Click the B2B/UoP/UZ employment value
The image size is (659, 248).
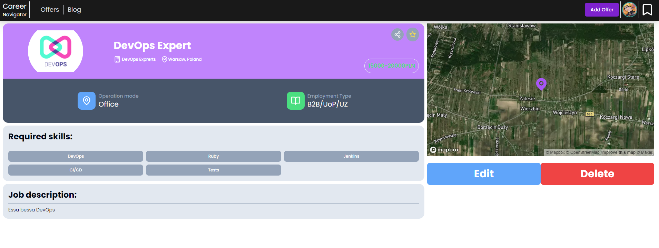tap(327, 104)
